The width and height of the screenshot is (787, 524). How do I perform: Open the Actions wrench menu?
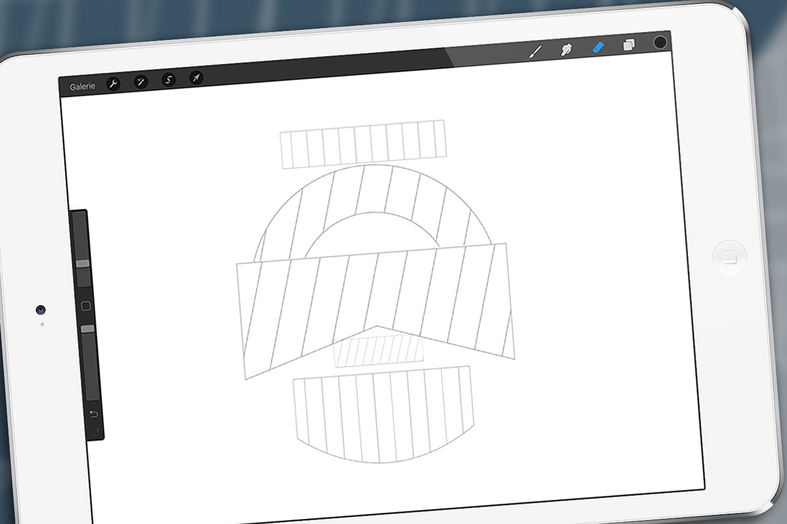click(113, 83)
